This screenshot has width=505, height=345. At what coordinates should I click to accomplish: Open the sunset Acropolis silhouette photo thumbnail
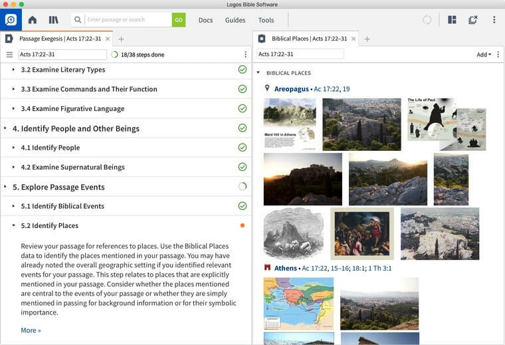[303, 179]
